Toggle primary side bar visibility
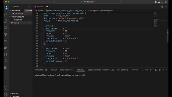The width and height of the screenshot is (172, 97). pyautogui.click(x=156, y=2)
